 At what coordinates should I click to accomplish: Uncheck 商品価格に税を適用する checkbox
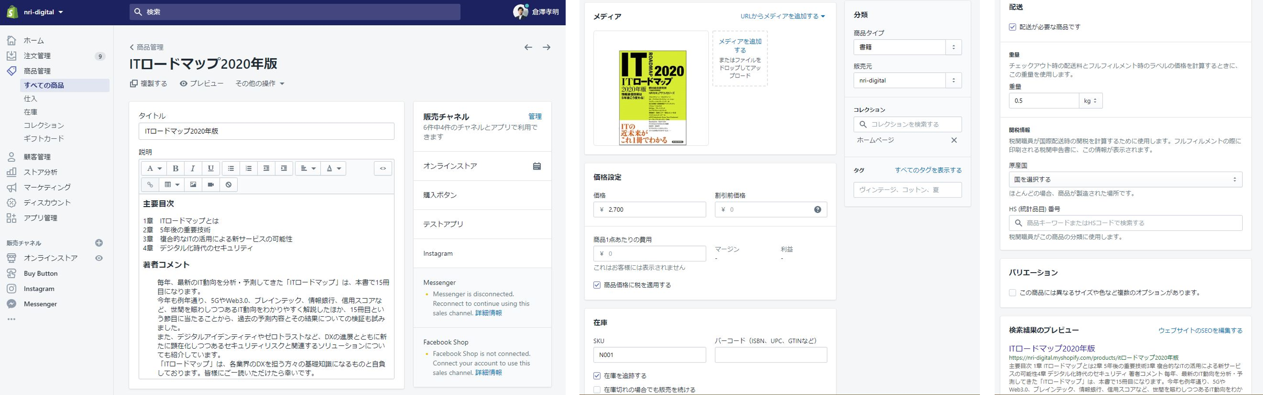click(x=597, y=285)
